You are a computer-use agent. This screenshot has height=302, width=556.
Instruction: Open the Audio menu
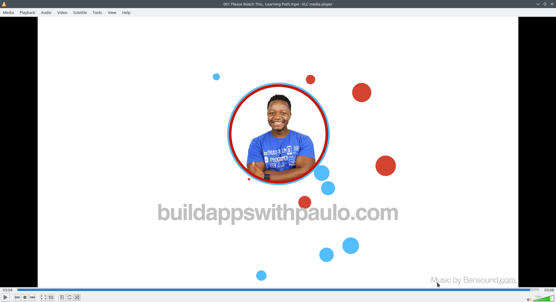pos(46,12)
